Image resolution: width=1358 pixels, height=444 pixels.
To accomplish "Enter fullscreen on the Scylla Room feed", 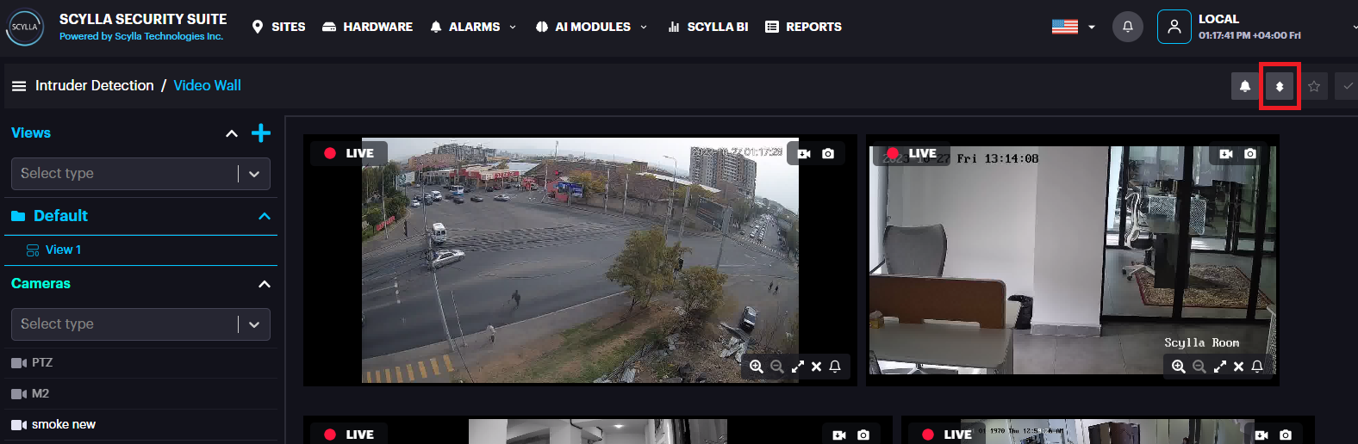I will pyautogui.click(x=1219, y=367).
